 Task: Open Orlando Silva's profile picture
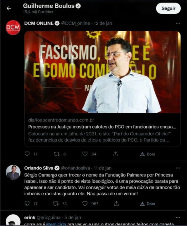13,172
